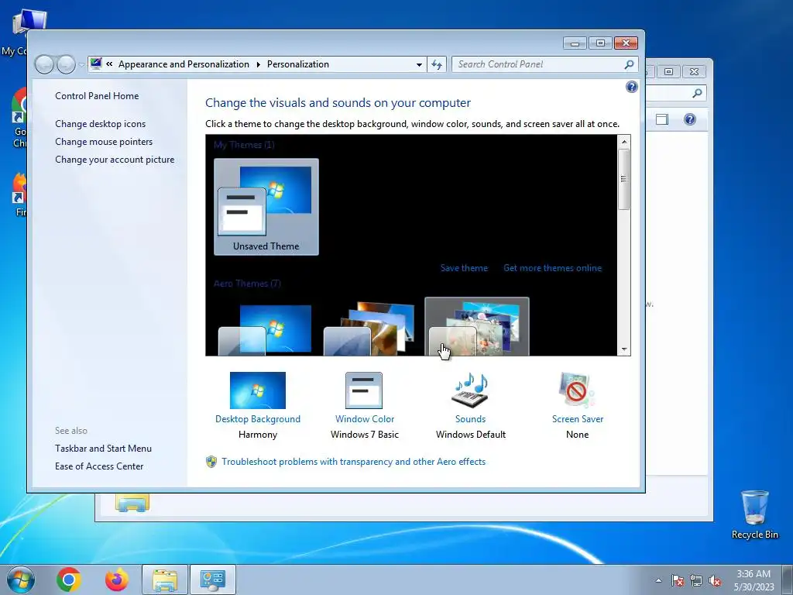Click the search magnifier in Control Panel
Screen dimensions: 793x595
pyautogui.click(x=629, y=64)
